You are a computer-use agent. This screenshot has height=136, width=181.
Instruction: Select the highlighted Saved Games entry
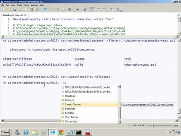point(89,104)
